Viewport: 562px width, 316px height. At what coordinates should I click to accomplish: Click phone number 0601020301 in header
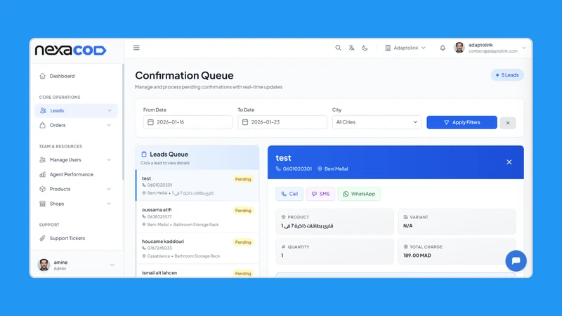coord(297,169)
